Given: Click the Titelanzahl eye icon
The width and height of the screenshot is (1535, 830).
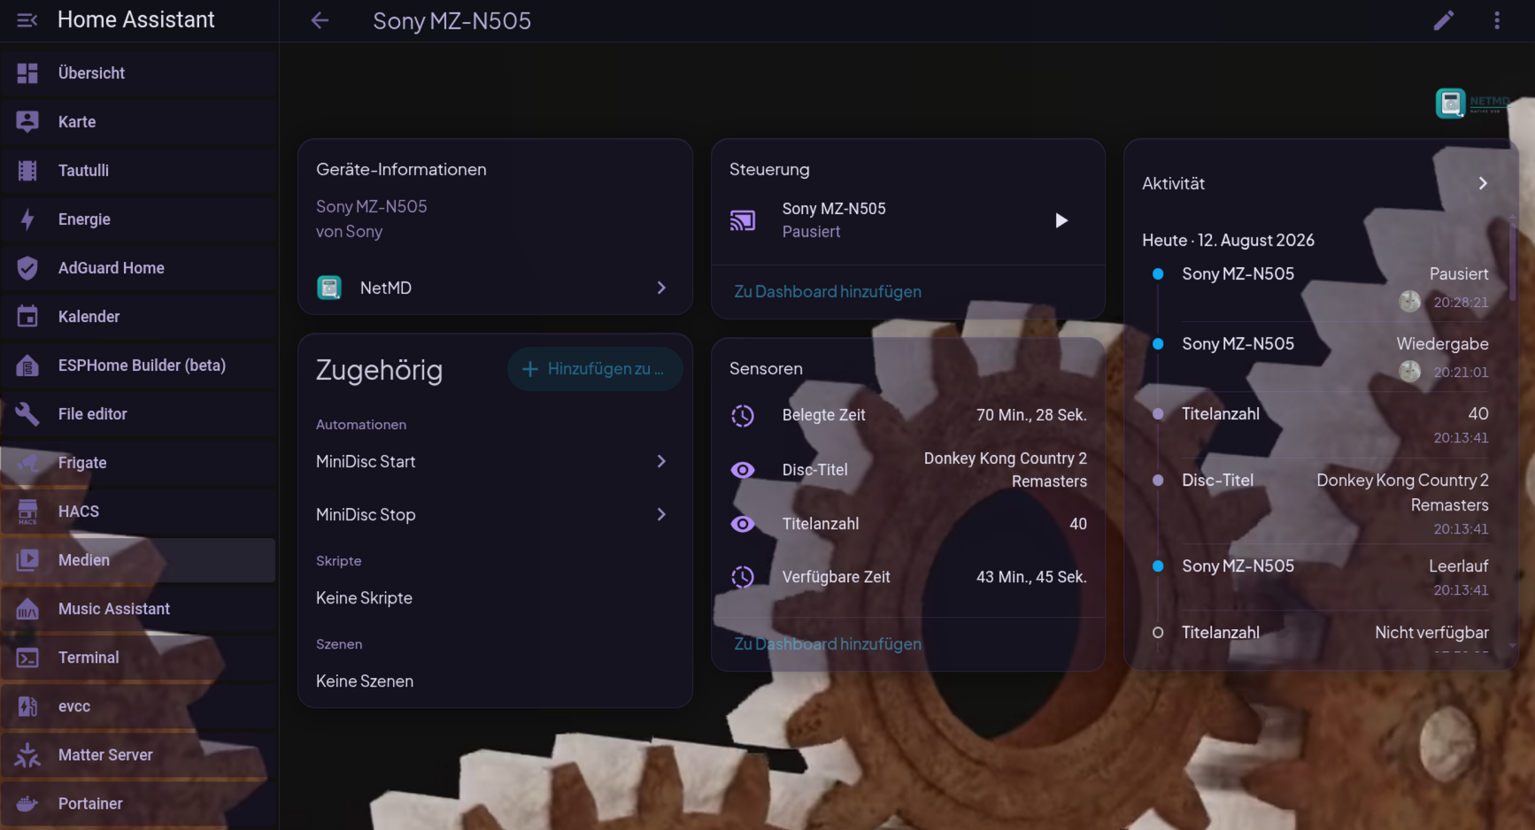Looking at the screenshot, I should click(743, 524).
